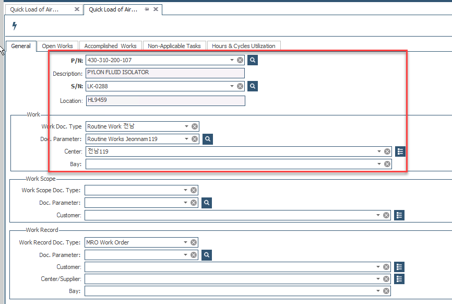
Task: Clear the Work Doc. Type value
Action: click(x=194, y=126)
